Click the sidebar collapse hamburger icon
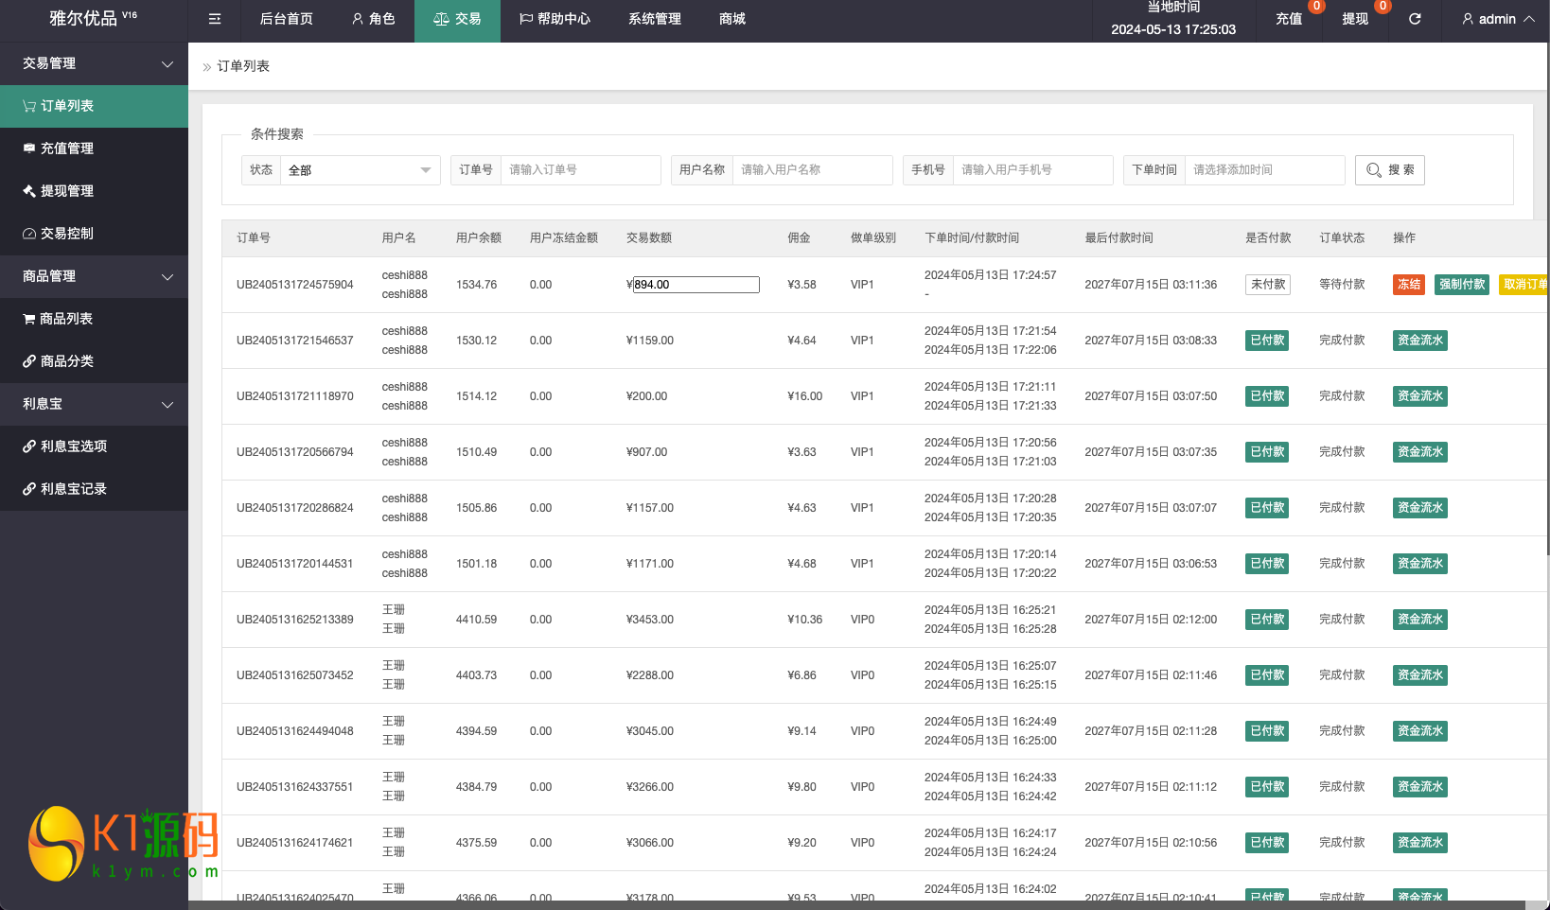This screenshot has width=1550, height=910. (215, 19)
